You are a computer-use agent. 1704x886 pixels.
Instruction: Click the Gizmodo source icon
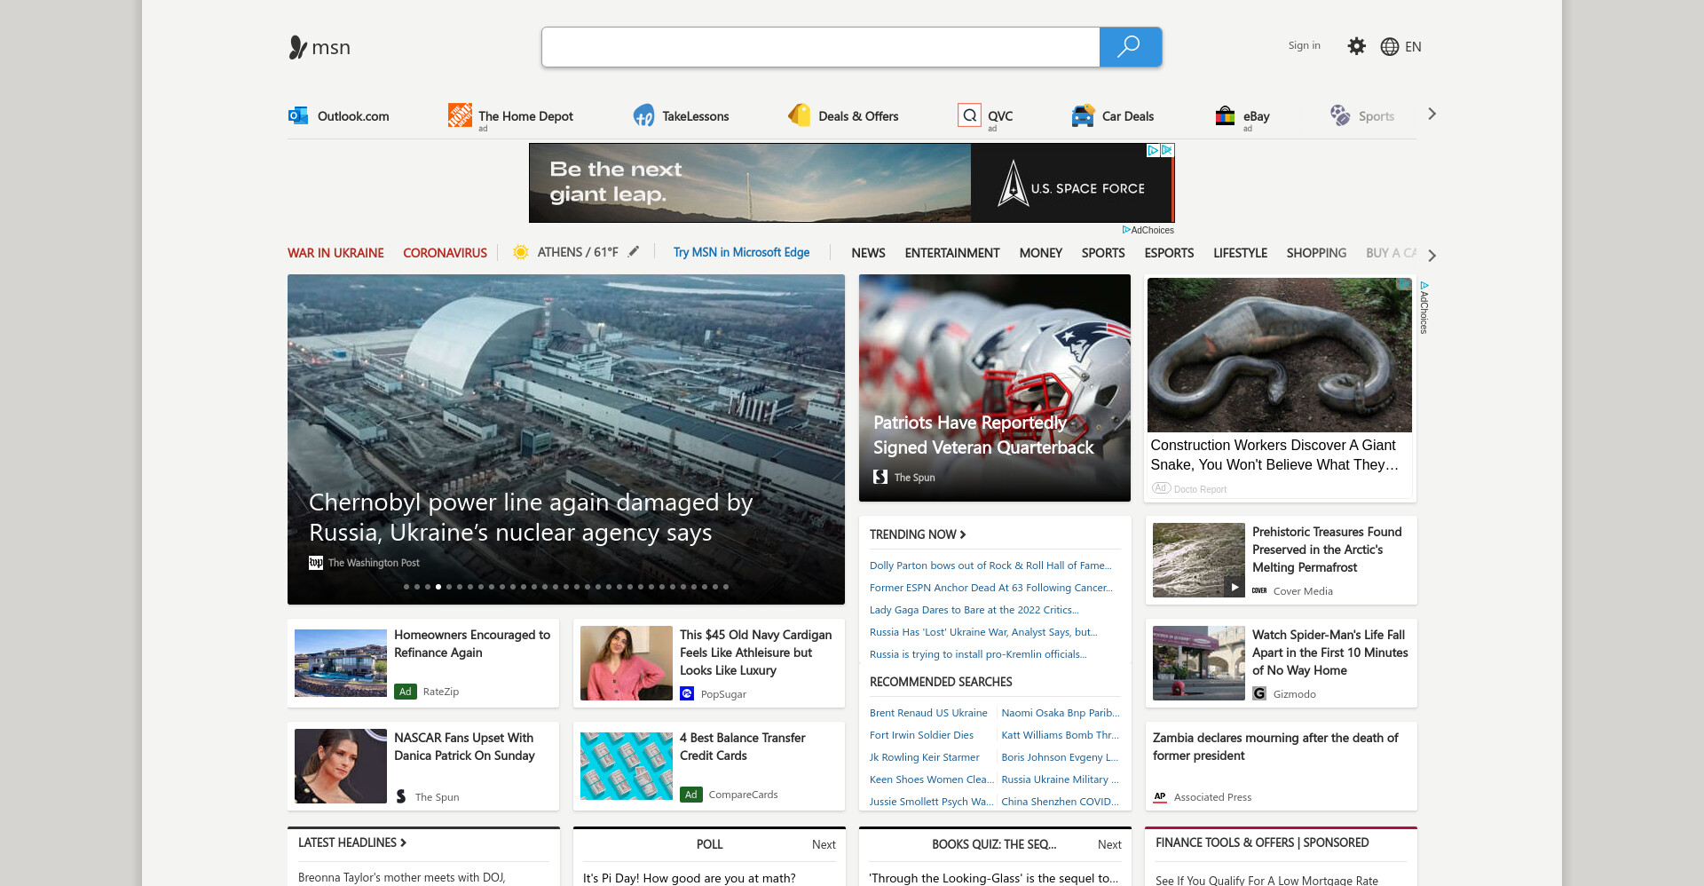(x=1259, y=694)
